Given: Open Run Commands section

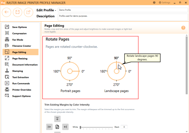Looking at the screenshot, I should click(x=21, y=83).
